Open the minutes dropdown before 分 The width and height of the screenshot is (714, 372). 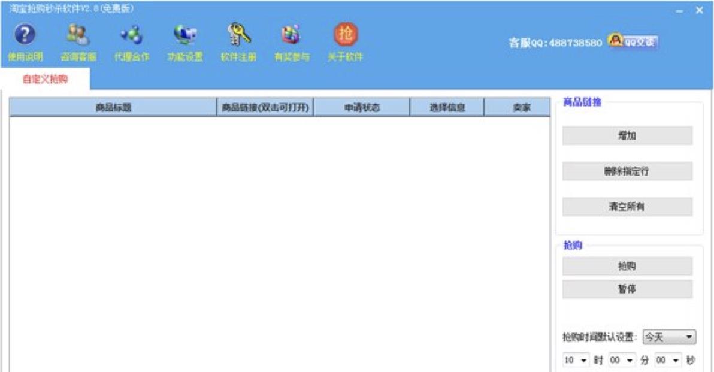point(622,360)
